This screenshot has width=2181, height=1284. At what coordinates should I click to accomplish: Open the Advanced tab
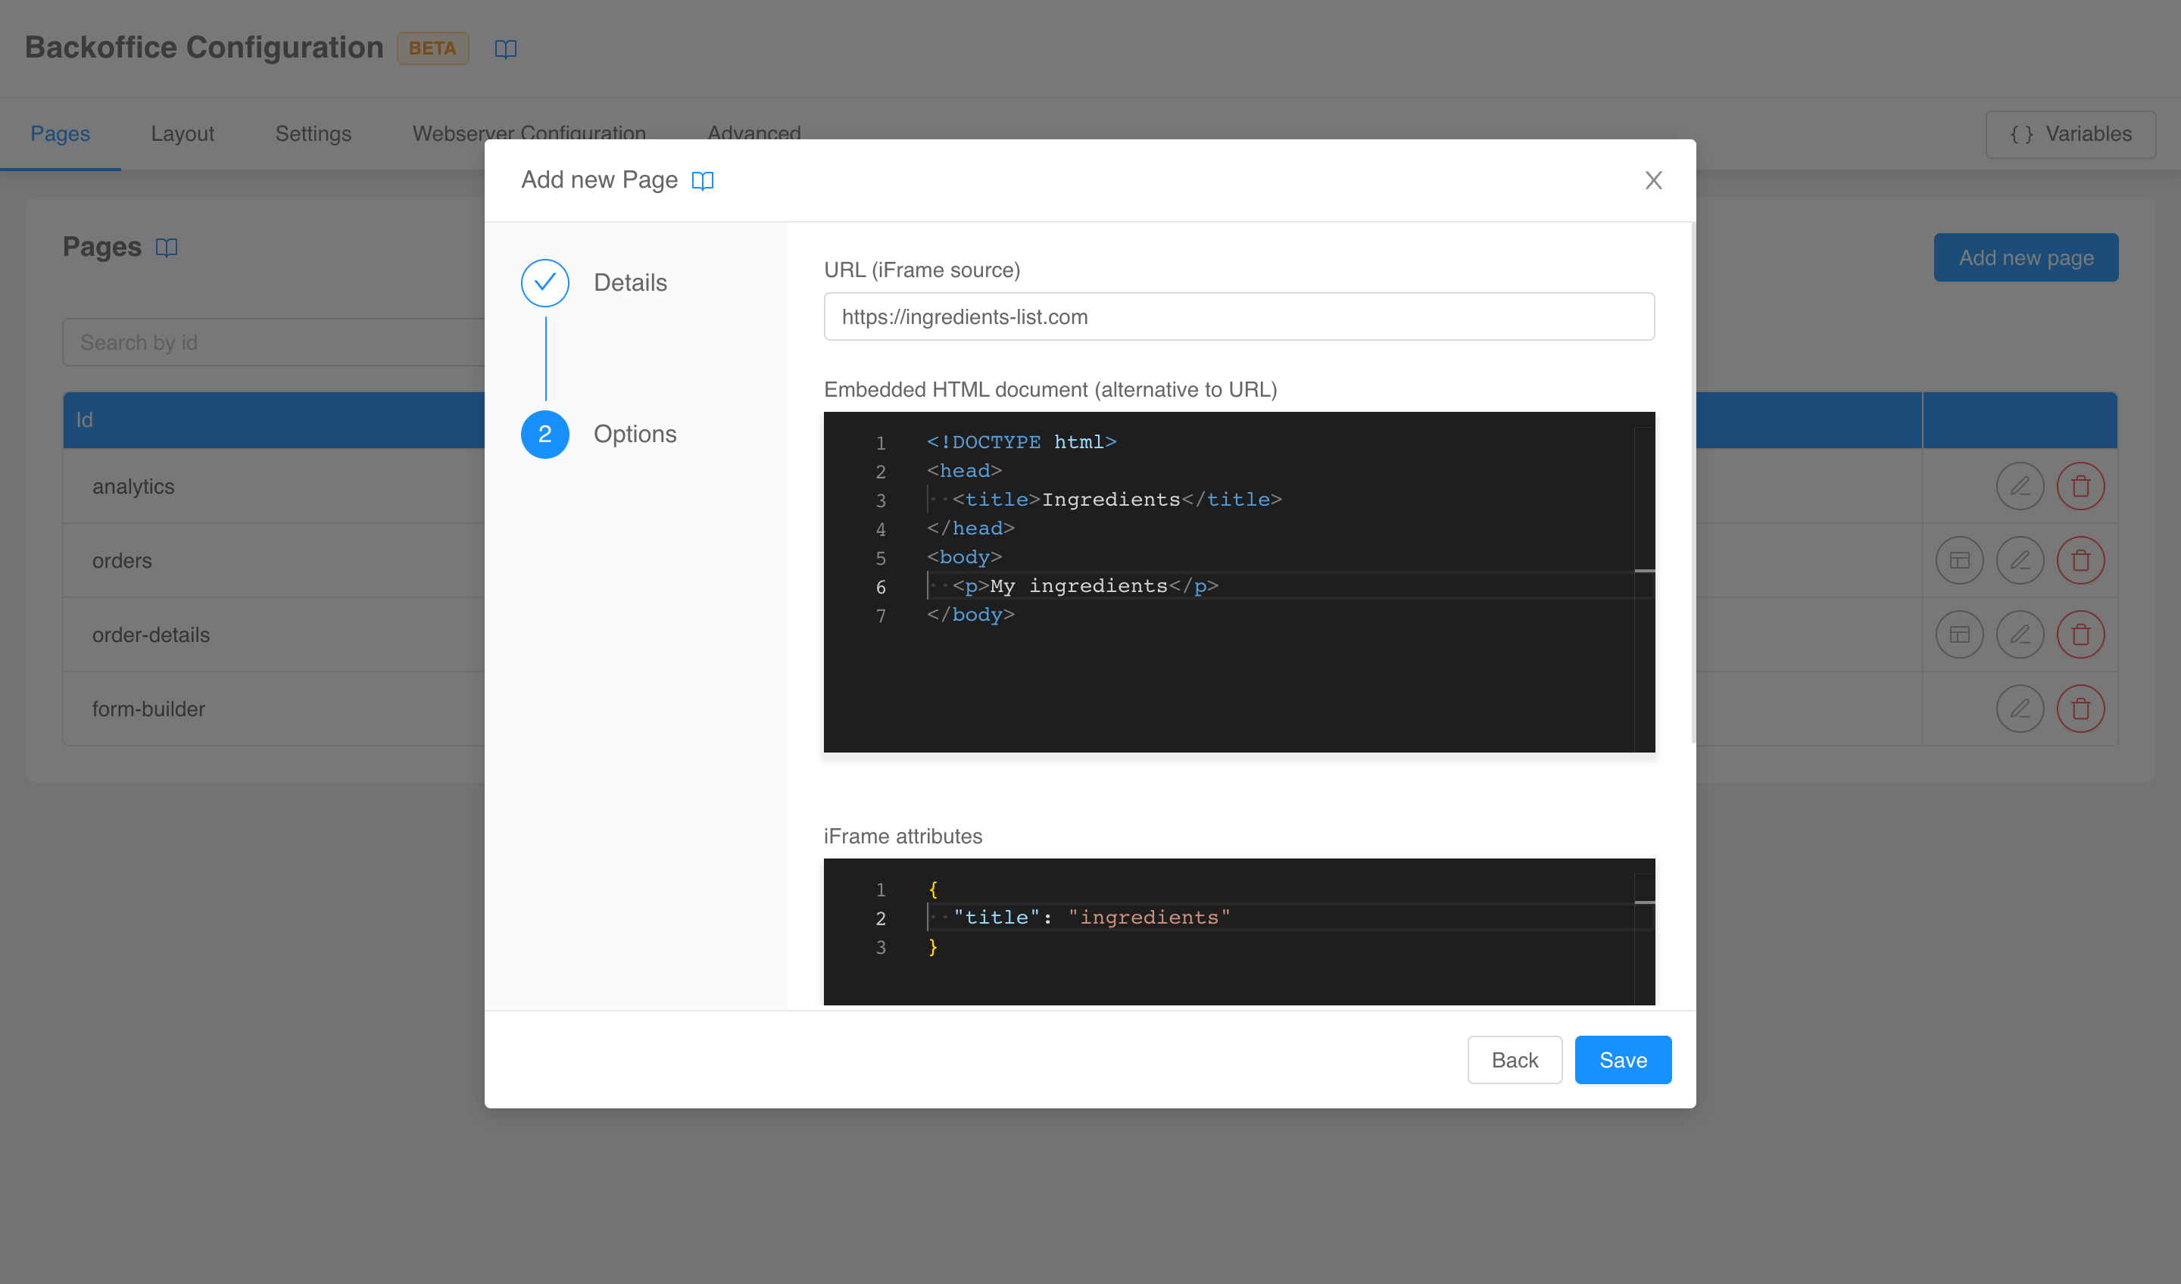pos(754,133)
